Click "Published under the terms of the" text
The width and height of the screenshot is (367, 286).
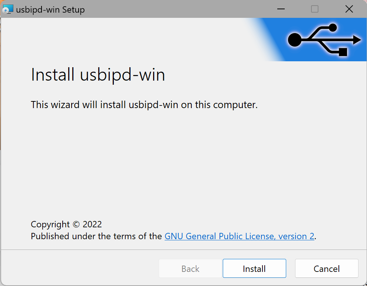pyautogui.click(x=96, y=236)
